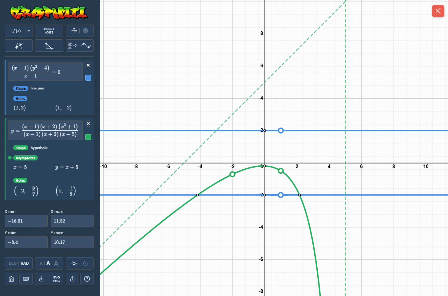448x296 pixels.
Task: Click the blue Holes tag
Action: coord(20,99)
